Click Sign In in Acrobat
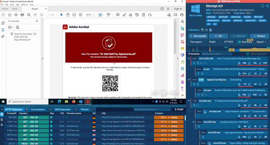The image size is (270, 145). point(178,9)
